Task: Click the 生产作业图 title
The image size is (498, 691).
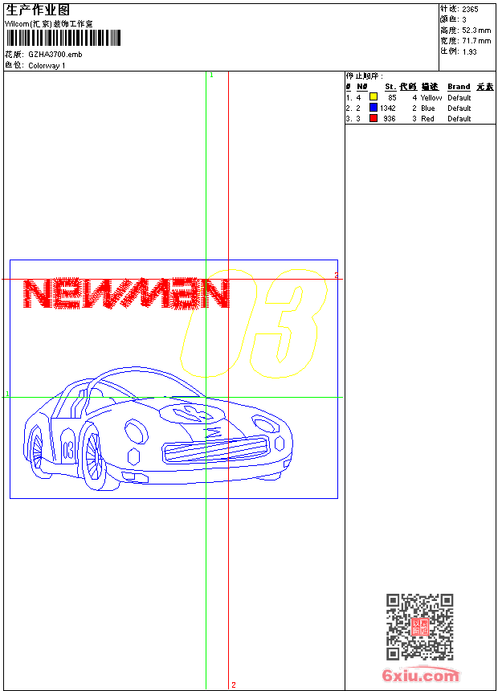Action: (x=38, y=10)
